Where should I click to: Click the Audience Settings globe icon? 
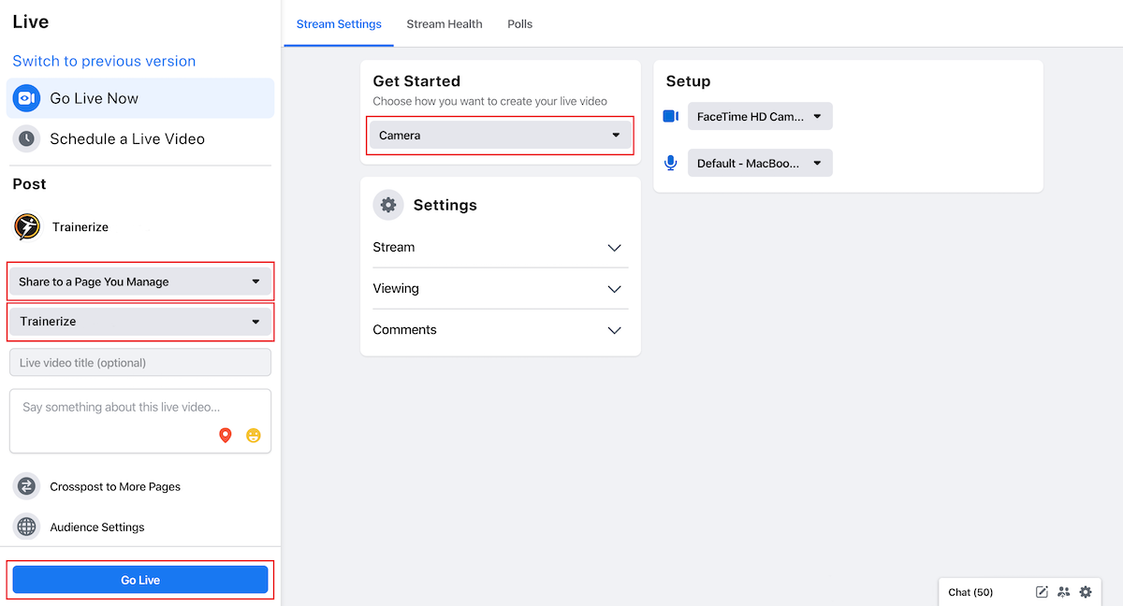click(27, 527)
